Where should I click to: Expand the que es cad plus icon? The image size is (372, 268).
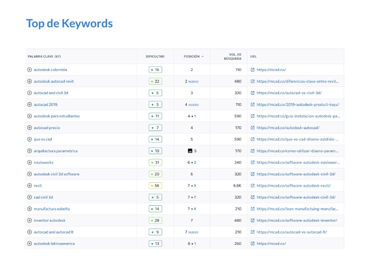tap(30, 139)
